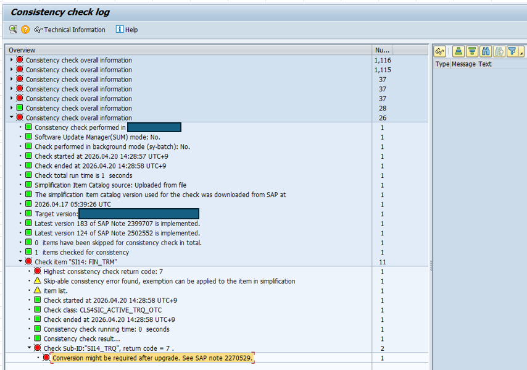Select "Latest version 124 of SAP Note 2502552" row
Image resolution: width=527 pixels, height=370 pixels.
click(x=117, y=233)
